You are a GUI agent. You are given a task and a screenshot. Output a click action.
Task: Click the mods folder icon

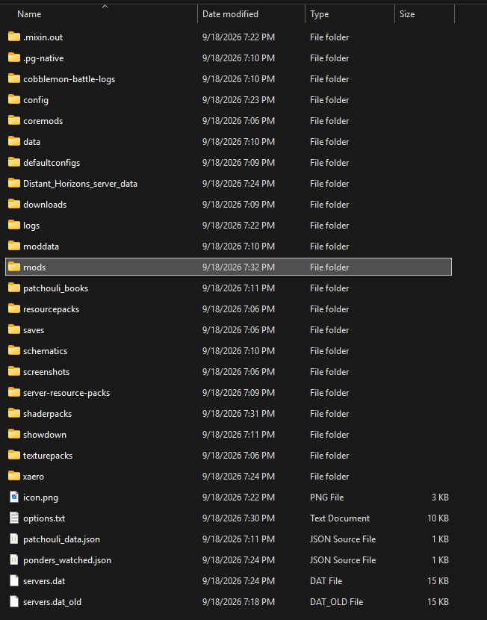pyautogui.click(x=14, y=267)
